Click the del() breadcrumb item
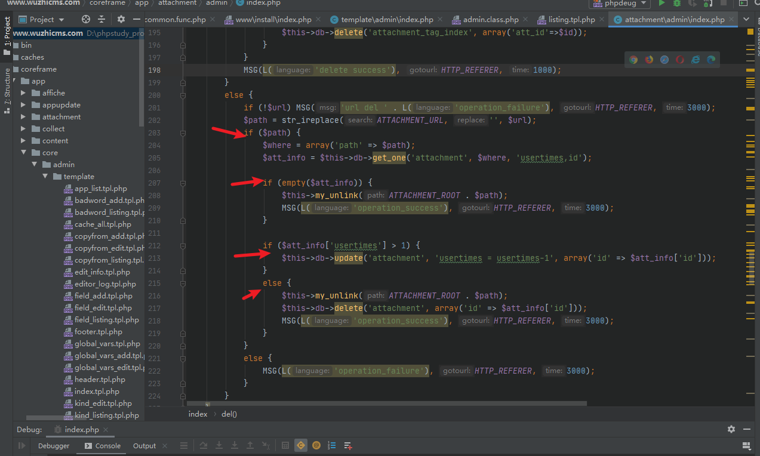This screenshot has width=760, height=456. tap(229, 414)
